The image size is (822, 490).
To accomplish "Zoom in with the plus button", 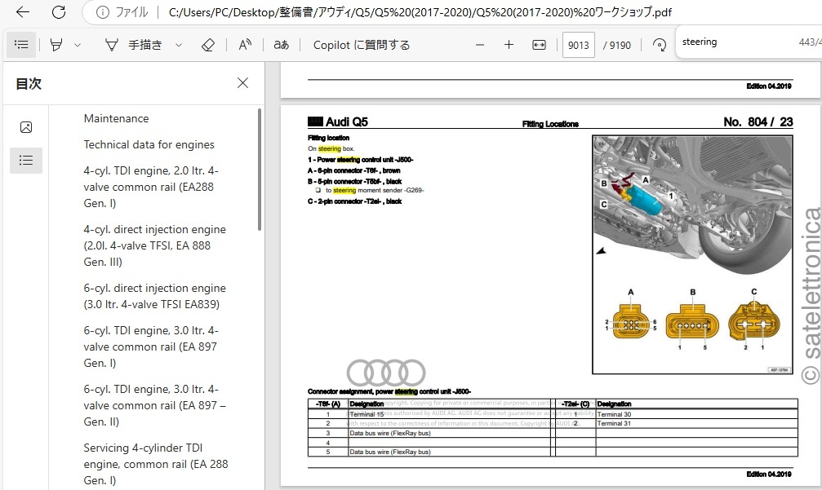I will point(509,45).
